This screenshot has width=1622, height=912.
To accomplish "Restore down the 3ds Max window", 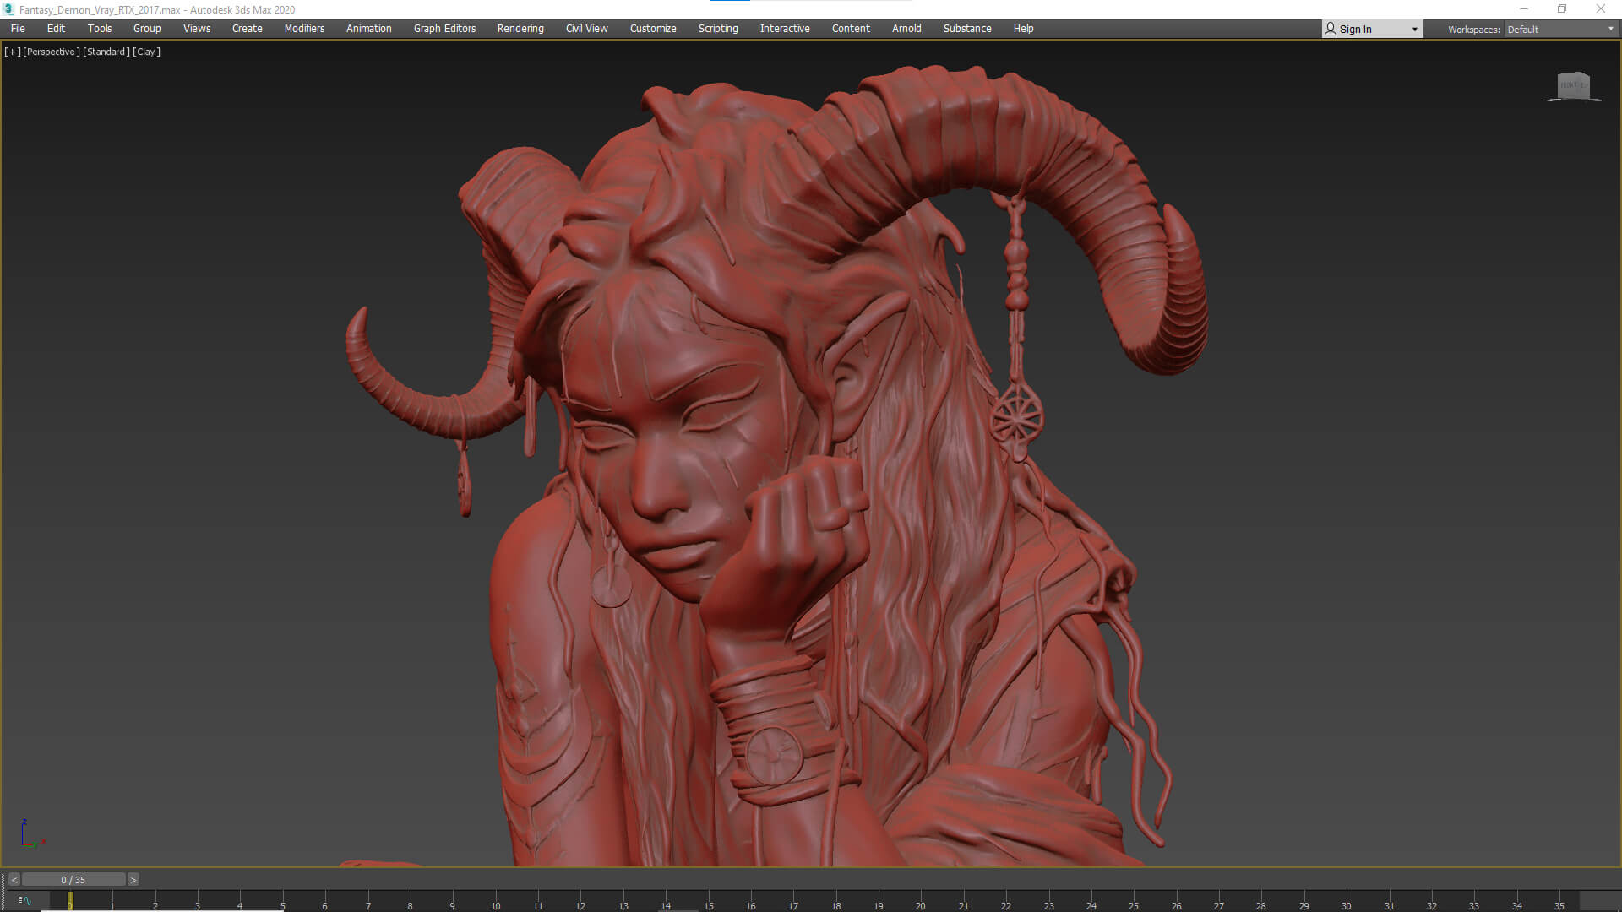I will [x=1562, y=9].
